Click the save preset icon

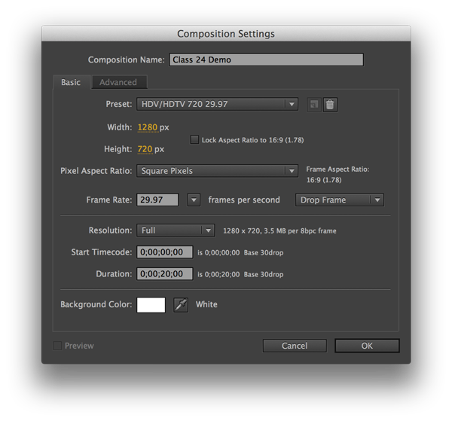(x=314, y=105)
